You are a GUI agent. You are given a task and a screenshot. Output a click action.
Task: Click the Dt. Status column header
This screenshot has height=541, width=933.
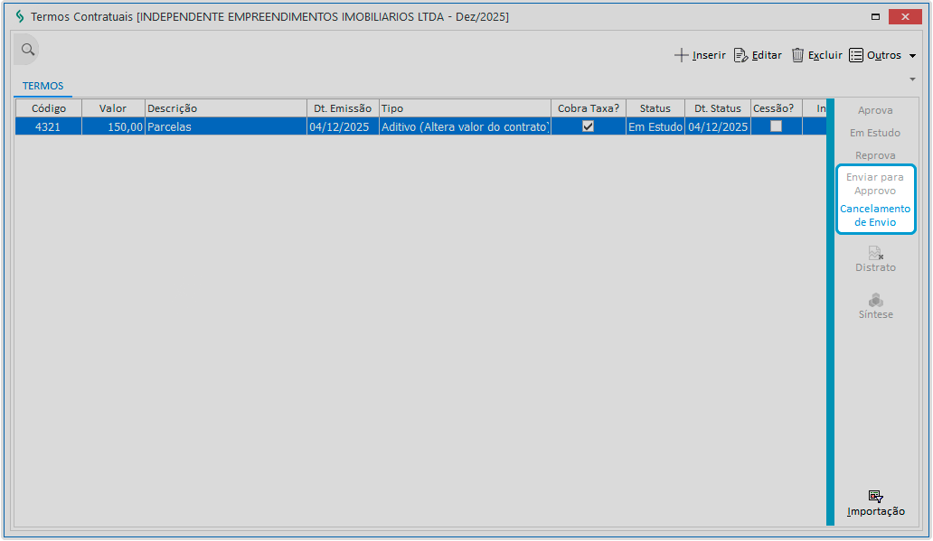click(x=718, y=108)
